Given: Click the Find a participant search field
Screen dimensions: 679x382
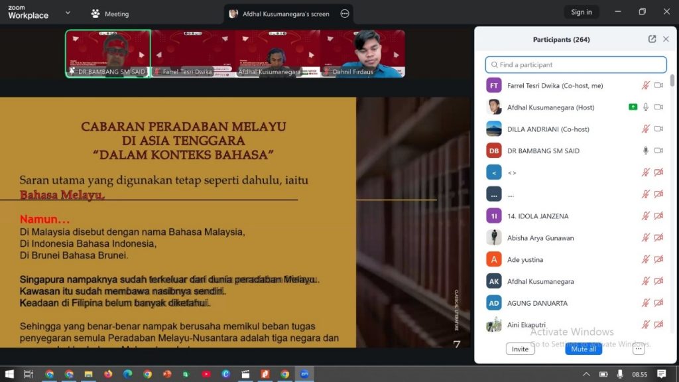Looking at the screenshot, I should [x=576, y=64].
